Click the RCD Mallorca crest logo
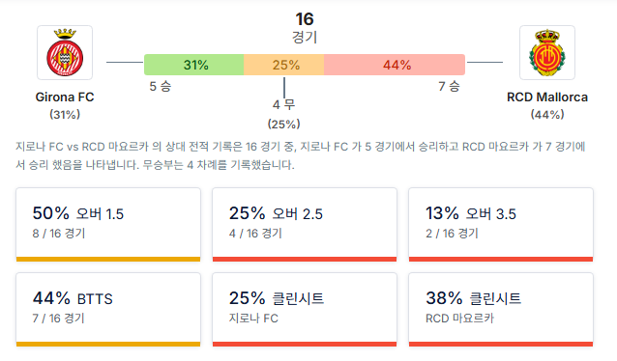The image size is (617, 361). 547,53
